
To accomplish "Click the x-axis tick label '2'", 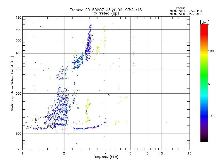I will (64, 153).
